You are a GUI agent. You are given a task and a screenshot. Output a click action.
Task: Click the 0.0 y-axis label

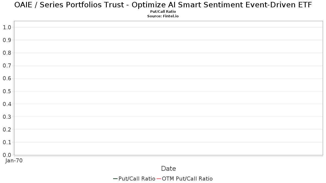coord(7,155)
